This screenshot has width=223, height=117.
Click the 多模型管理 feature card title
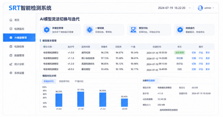point(58,28)
